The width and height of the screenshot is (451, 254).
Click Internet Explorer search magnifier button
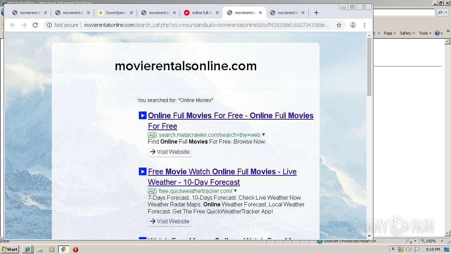coord(440,12)
